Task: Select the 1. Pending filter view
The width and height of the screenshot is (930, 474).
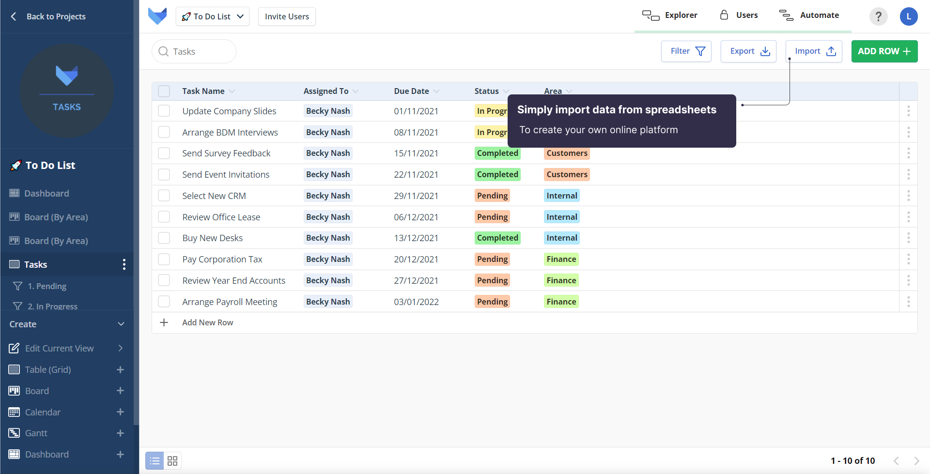Action: click(x=47, y=286)
